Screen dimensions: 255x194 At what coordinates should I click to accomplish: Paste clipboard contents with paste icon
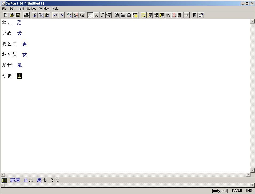click(x=47, y=15)
